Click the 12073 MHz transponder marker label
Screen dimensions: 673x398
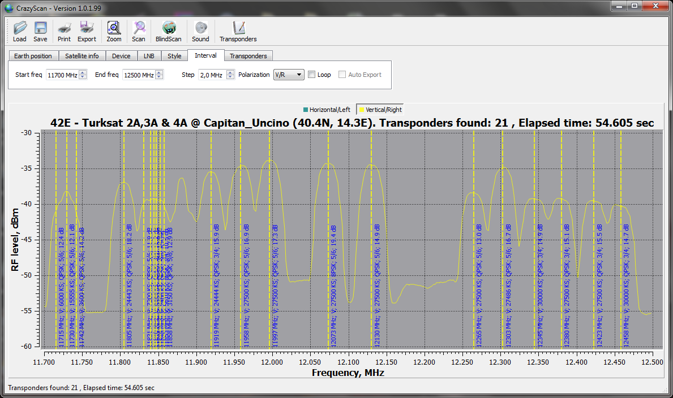tap(333, 285)
